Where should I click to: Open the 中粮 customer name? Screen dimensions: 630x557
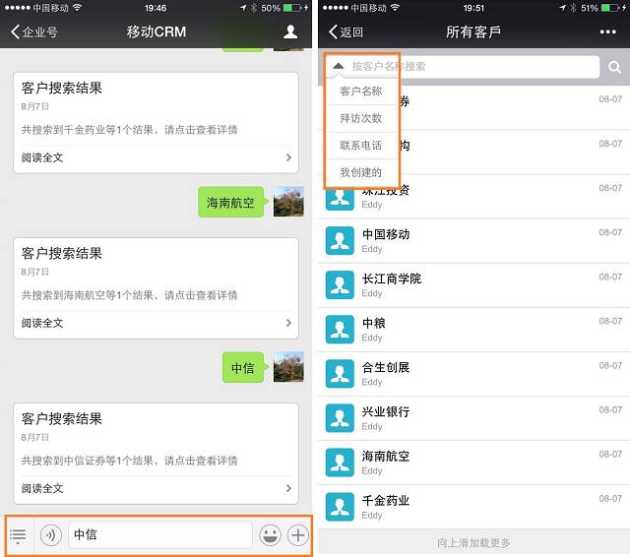point(374,323)
